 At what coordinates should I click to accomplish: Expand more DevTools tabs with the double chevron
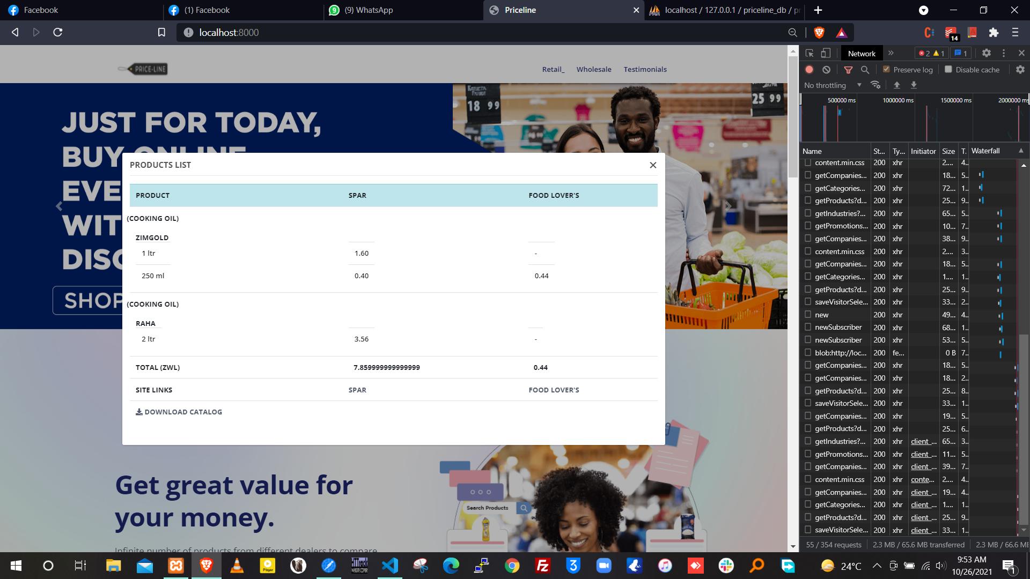coord(891,53)
